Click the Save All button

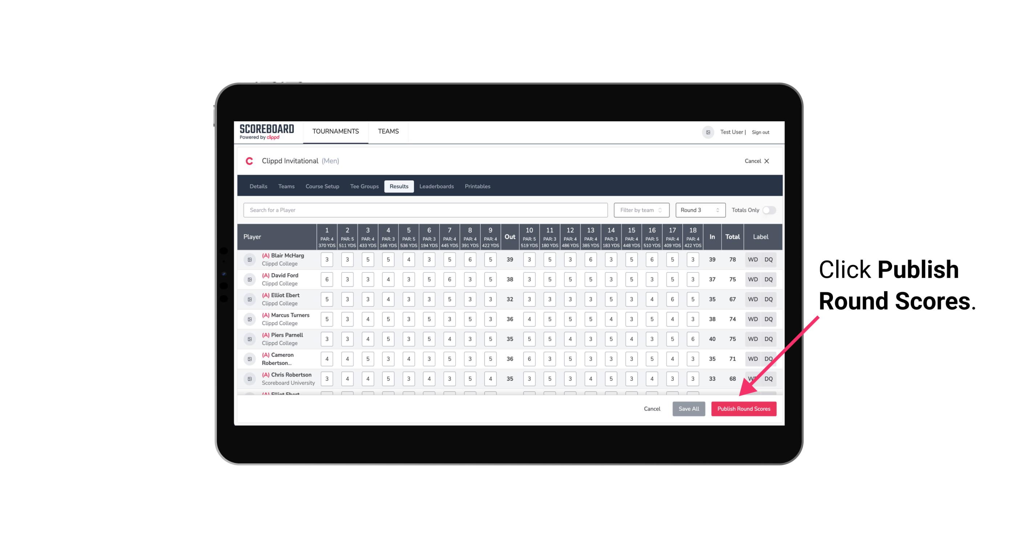[x=688, y=409]
